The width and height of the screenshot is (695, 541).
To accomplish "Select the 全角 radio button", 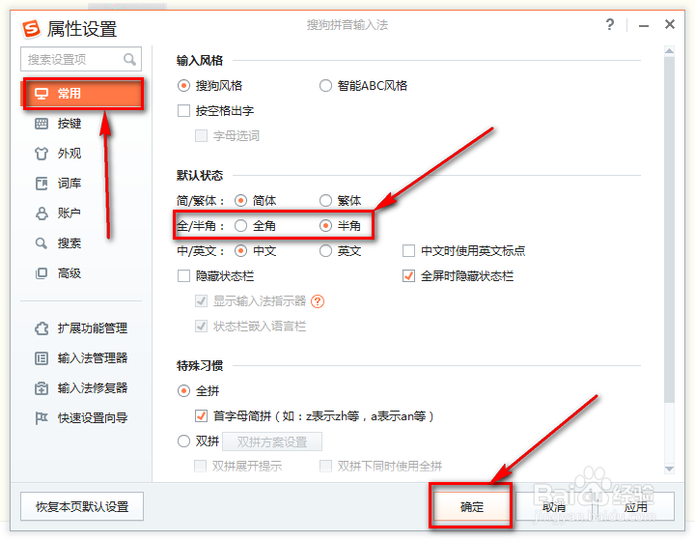I will coord(240,226).
